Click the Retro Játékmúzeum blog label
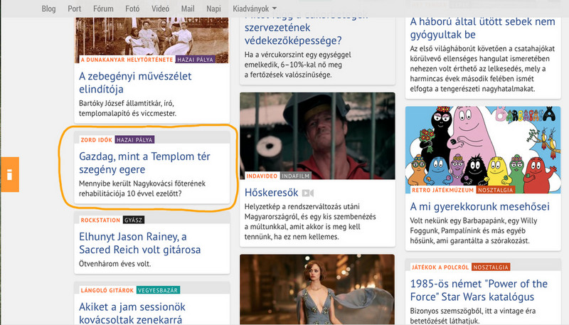Image resolution: width=569 pixels, height=325 pixels. point(442,190)
